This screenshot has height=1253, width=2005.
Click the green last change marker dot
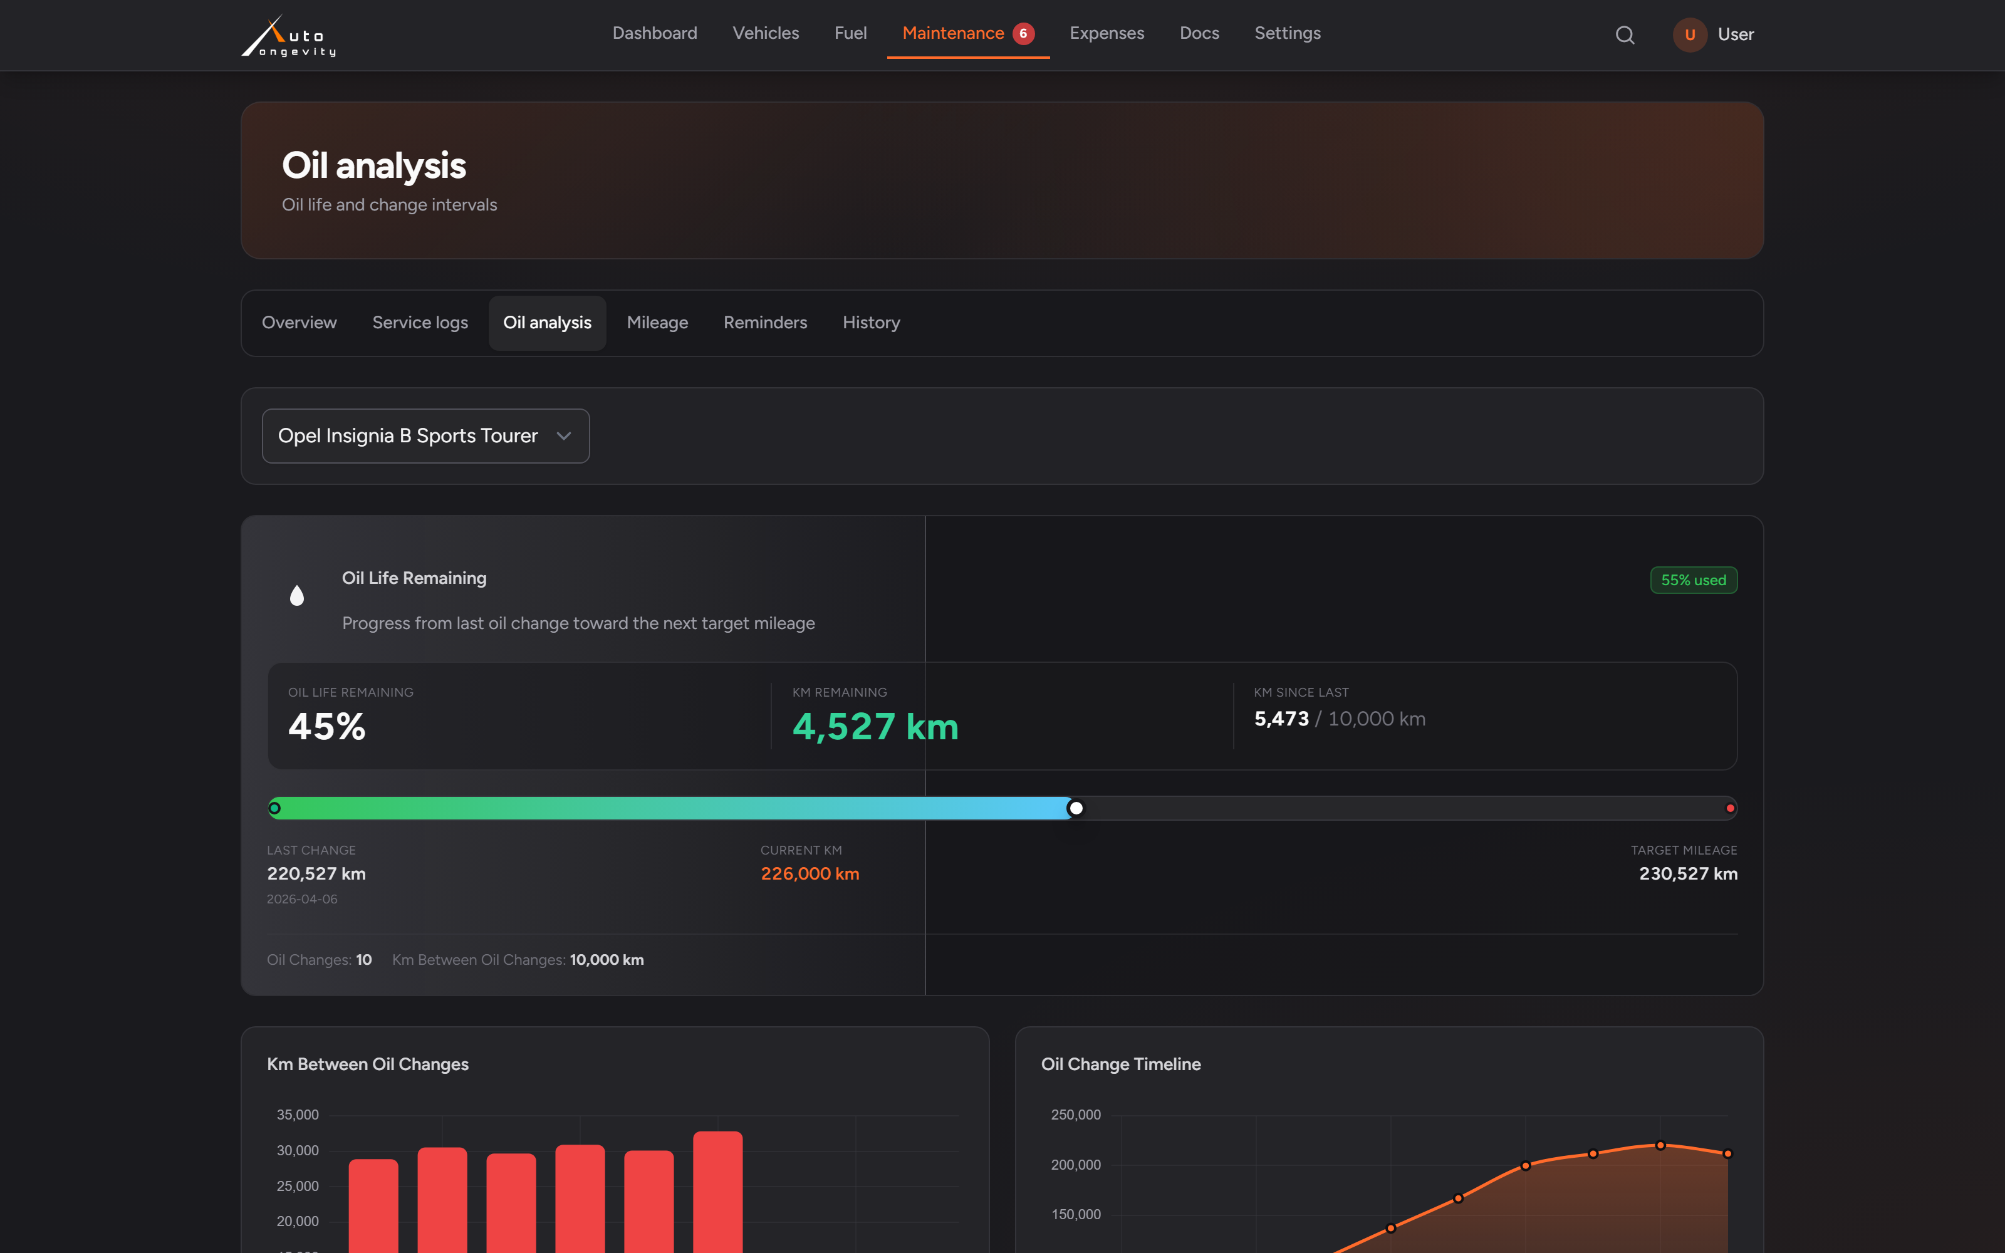(274, 808)
